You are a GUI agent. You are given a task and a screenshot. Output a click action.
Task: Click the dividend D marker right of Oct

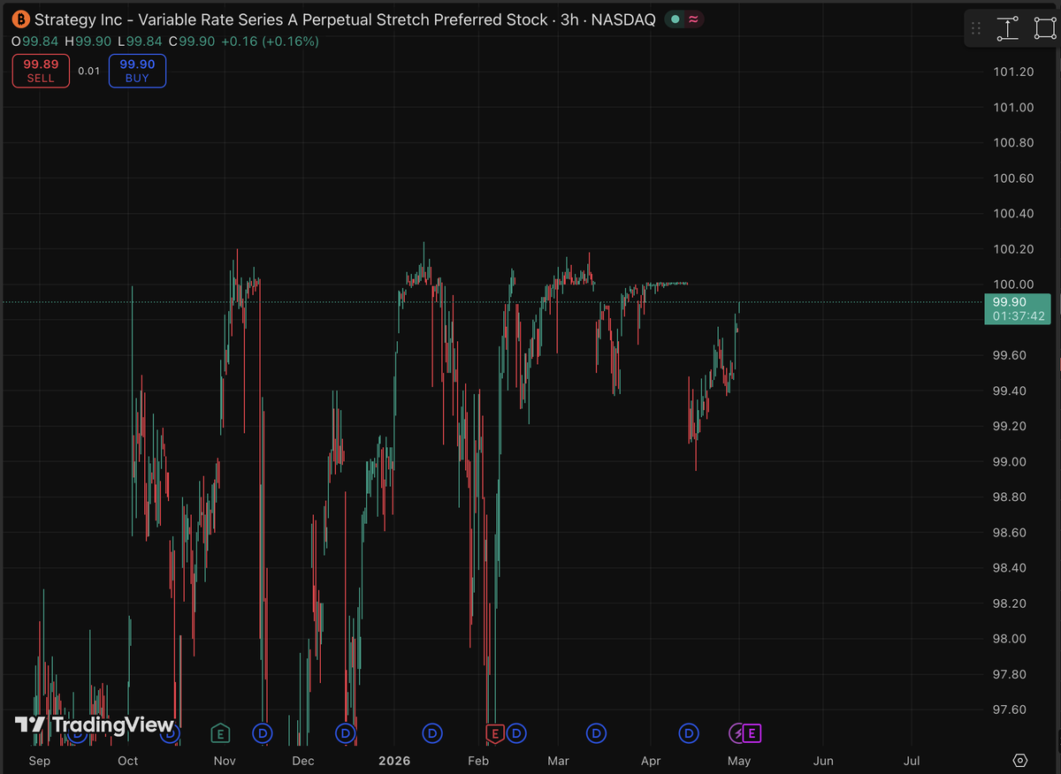click(171, 732)
